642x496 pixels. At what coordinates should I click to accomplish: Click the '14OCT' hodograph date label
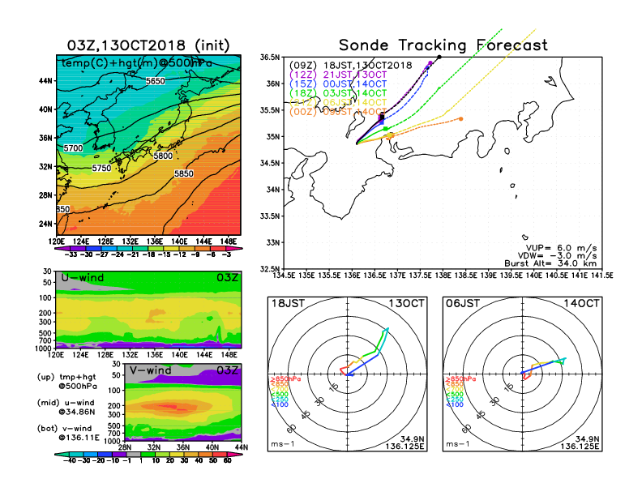click(581, 303)
